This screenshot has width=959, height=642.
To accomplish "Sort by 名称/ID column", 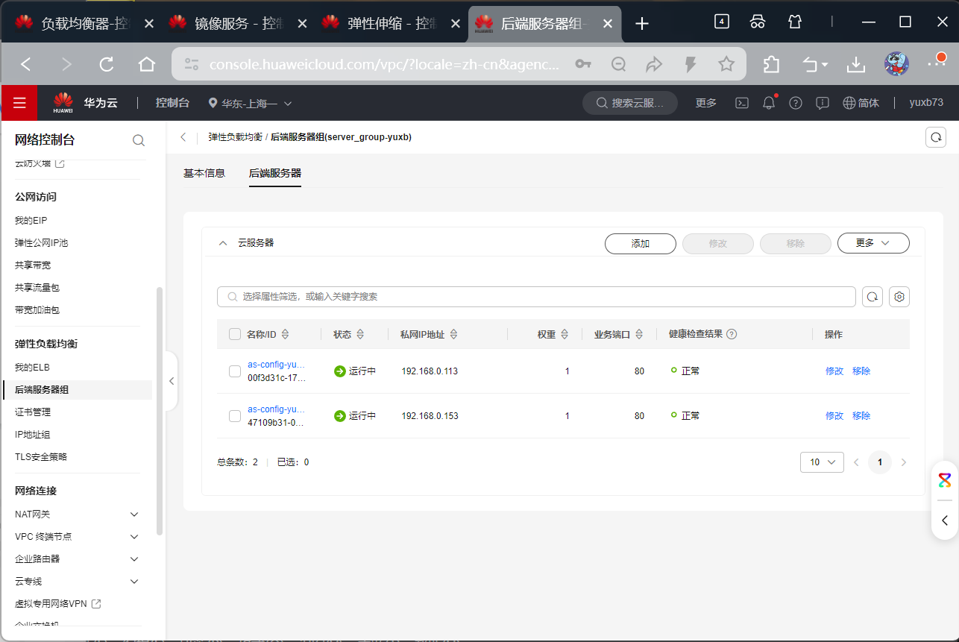I will 285,335.
